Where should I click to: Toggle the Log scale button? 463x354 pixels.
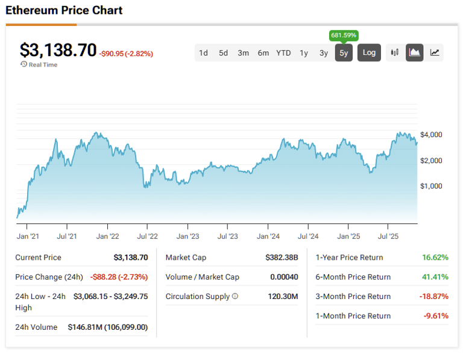pyautogui.click(x=369, y=53)
